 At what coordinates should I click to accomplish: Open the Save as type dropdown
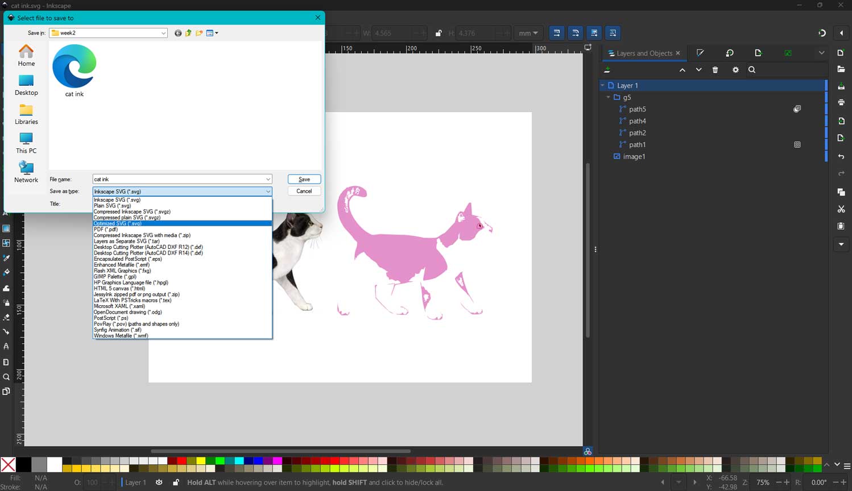267,191
